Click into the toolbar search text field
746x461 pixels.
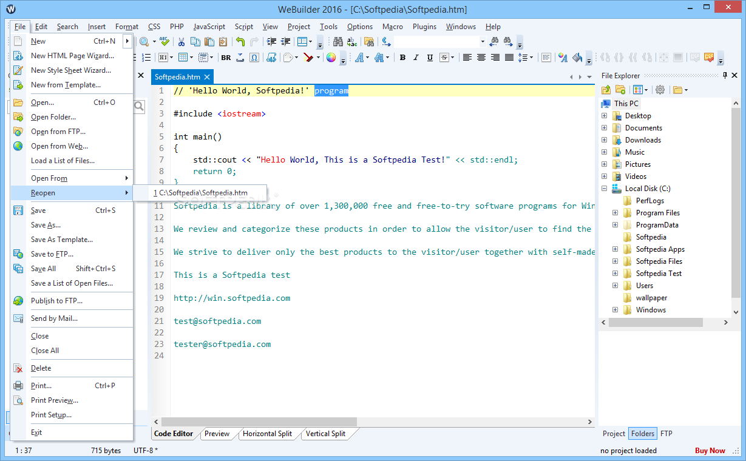[436, 41]
